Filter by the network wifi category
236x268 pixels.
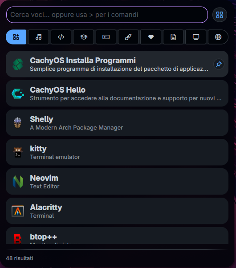click(x=151, y=37)
